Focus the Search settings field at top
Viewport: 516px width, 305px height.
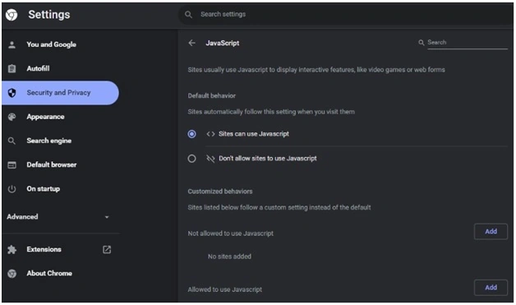click(x=346, y=15)
